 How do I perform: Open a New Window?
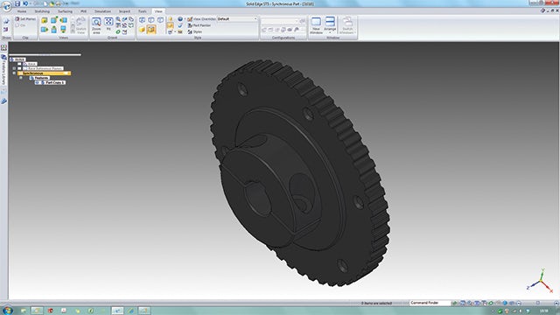[x=316, y=25]
